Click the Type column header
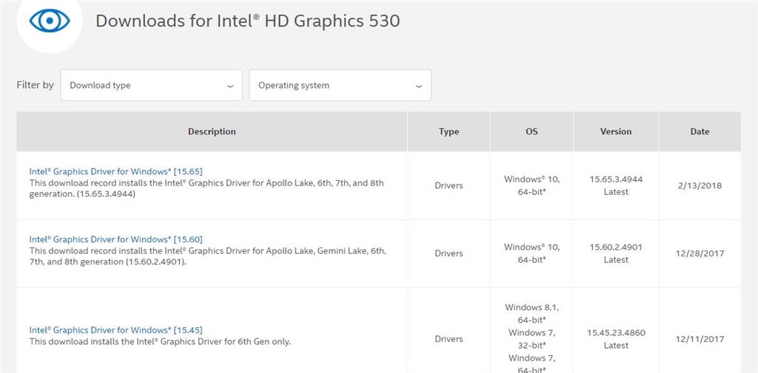 [x=449, y=131]
